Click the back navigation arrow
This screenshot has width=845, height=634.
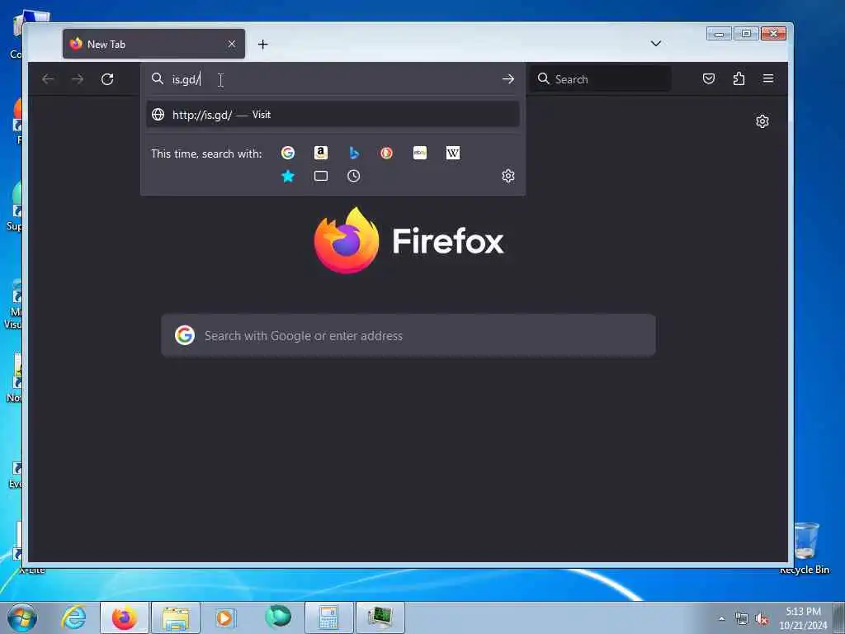tap(48, 79)
